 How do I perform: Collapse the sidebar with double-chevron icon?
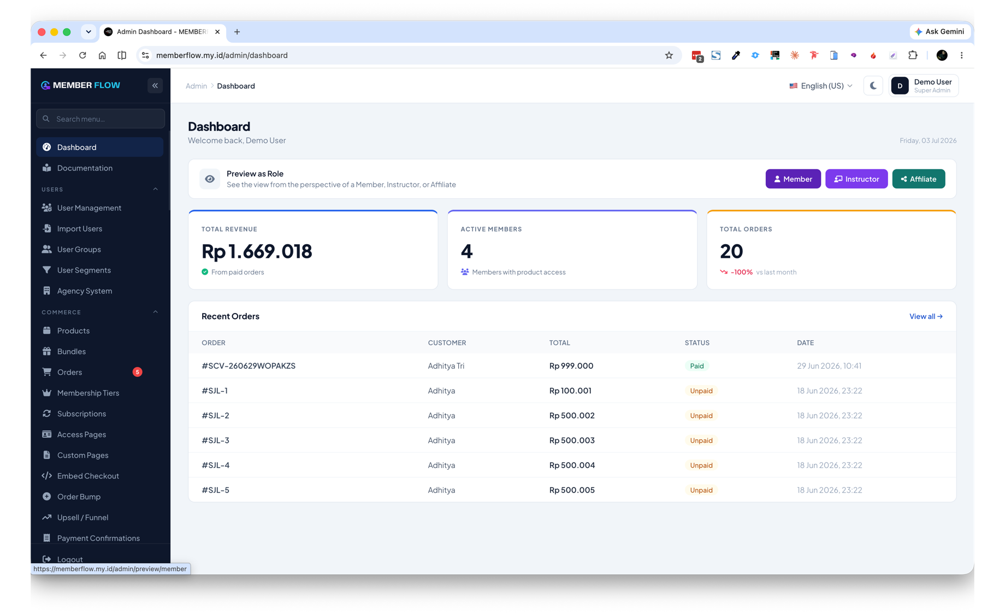[x=155, y=86]
